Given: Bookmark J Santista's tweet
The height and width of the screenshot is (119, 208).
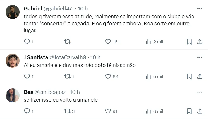Looking at the screenshot, I should click(x=189, y=76).
